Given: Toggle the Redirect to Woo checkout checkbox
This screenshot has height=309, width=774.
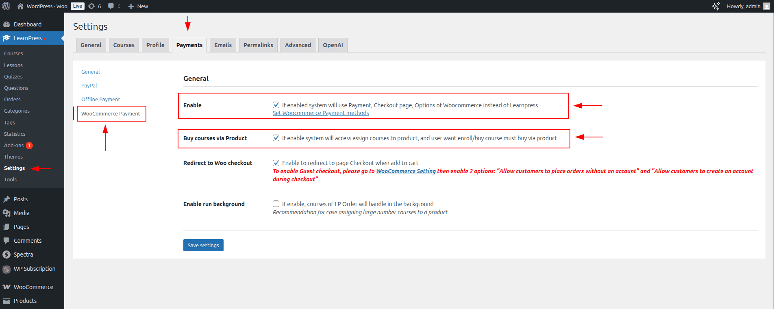Looking at the screenshot, I should 276,163.
